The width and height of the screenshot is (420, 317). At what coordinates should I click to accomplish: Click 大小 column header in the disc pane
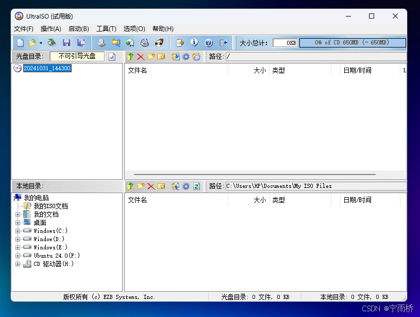248,70
